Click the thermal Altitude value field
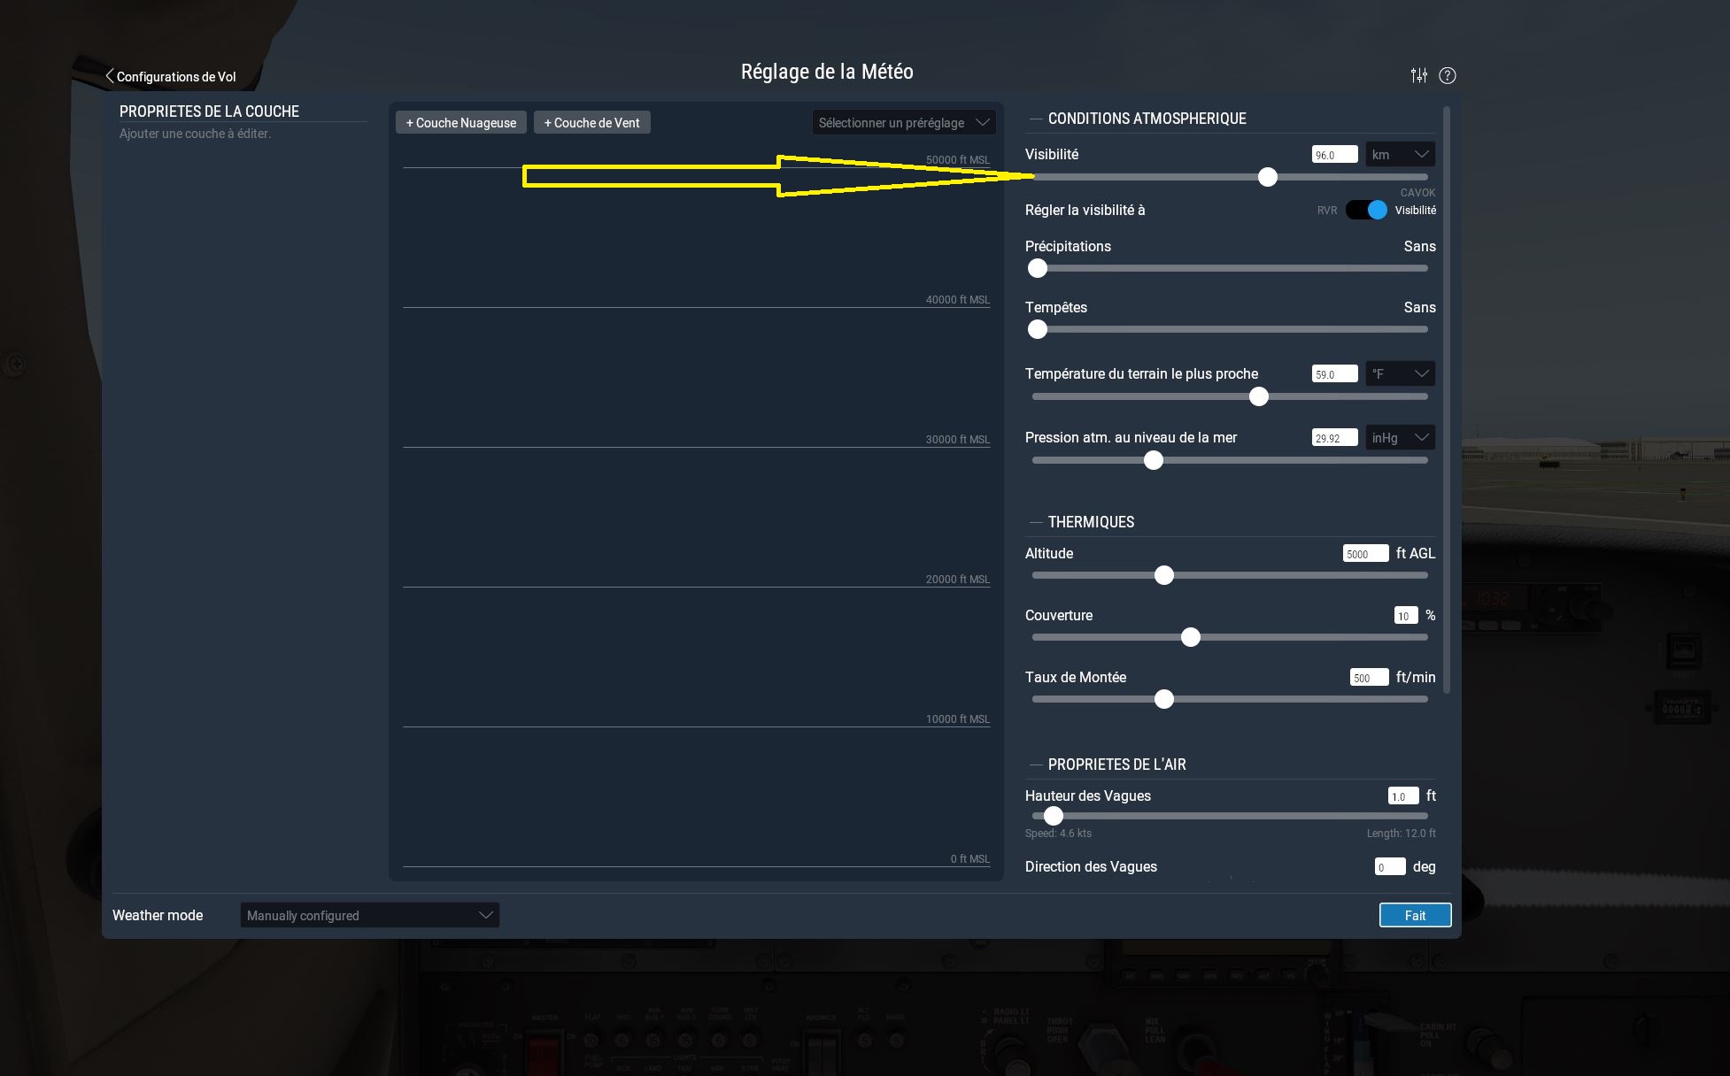This screenshot has height=1076, width=1730. [1365, 553]
